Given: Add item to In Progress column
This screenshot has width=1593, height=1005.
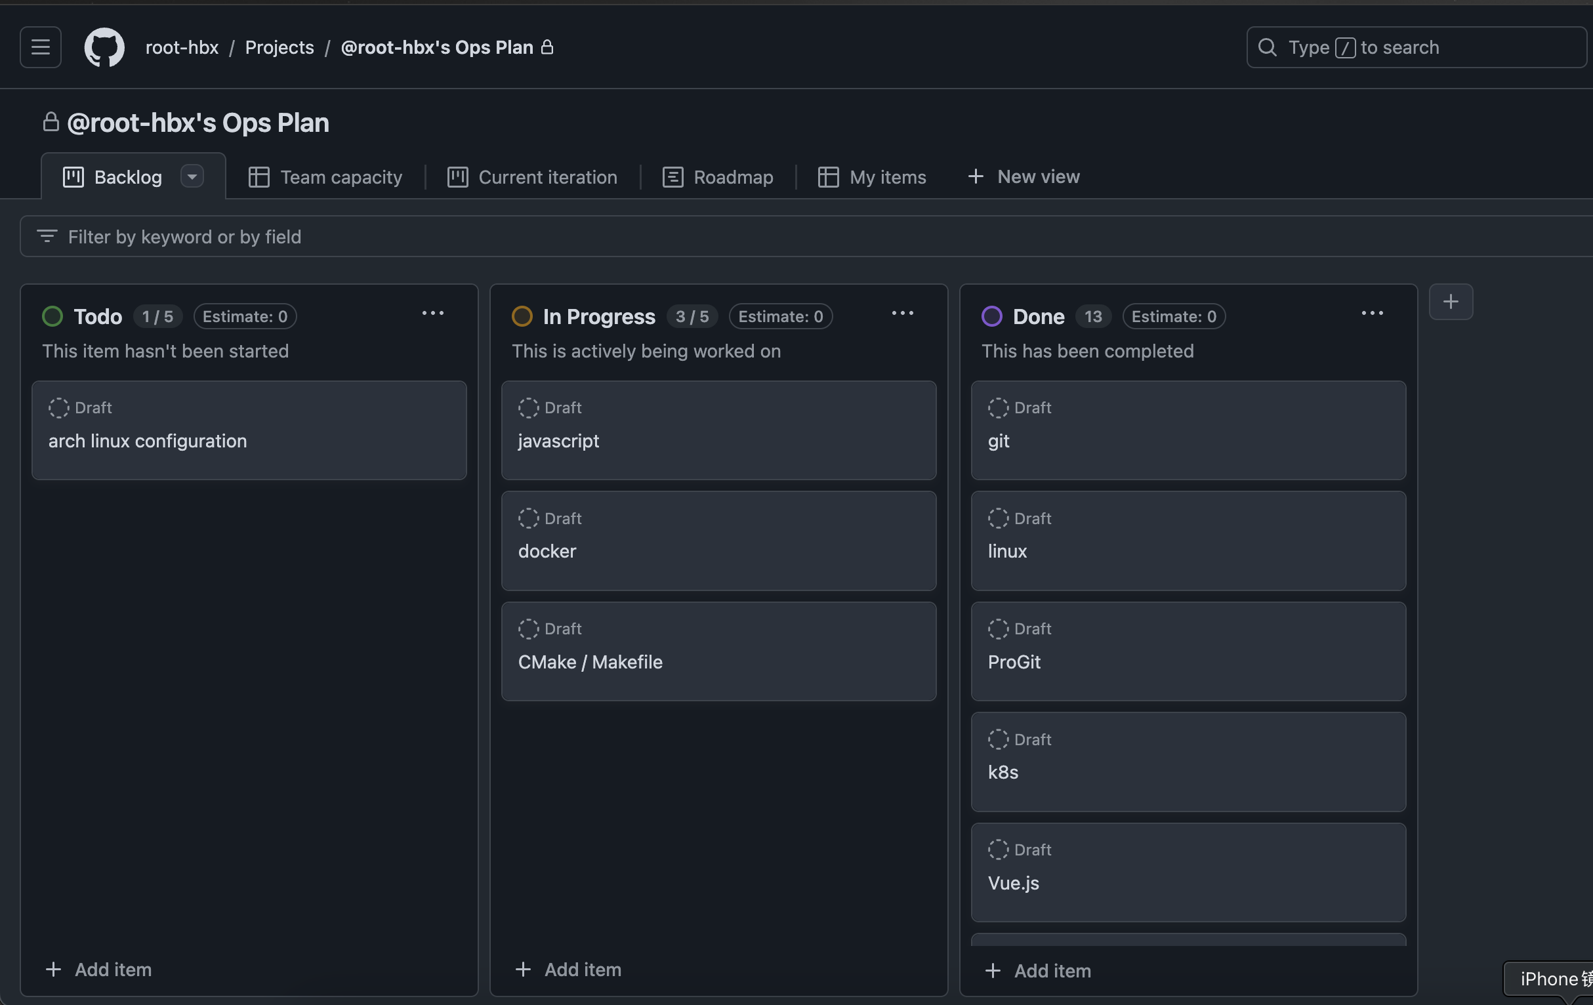Looking at the screenshot, I should pos(568,970).
